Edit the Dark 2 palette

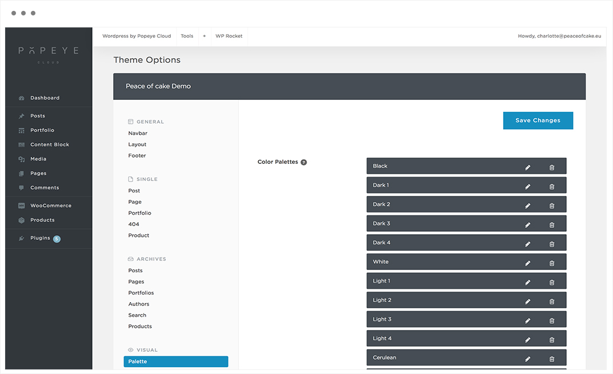[x=527, y=206]
